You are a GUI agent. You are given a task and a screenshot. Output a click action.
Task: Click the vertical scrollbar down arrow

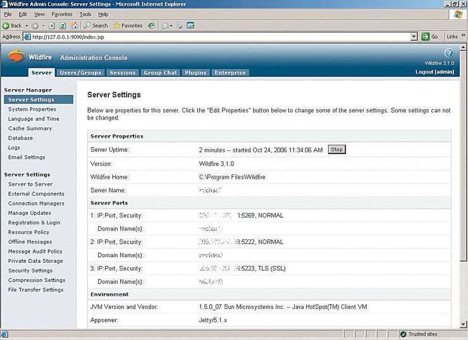pyautogui.click(x=462, y=325)
